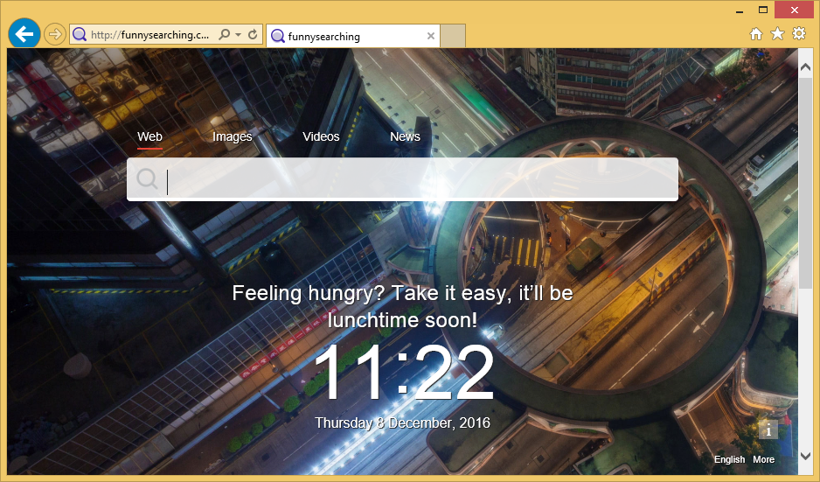The height and width of the screenshot is (482, 820).
Task: Click the date 'Thursday 8 December, 2016'
Action: tap(403, 423)
